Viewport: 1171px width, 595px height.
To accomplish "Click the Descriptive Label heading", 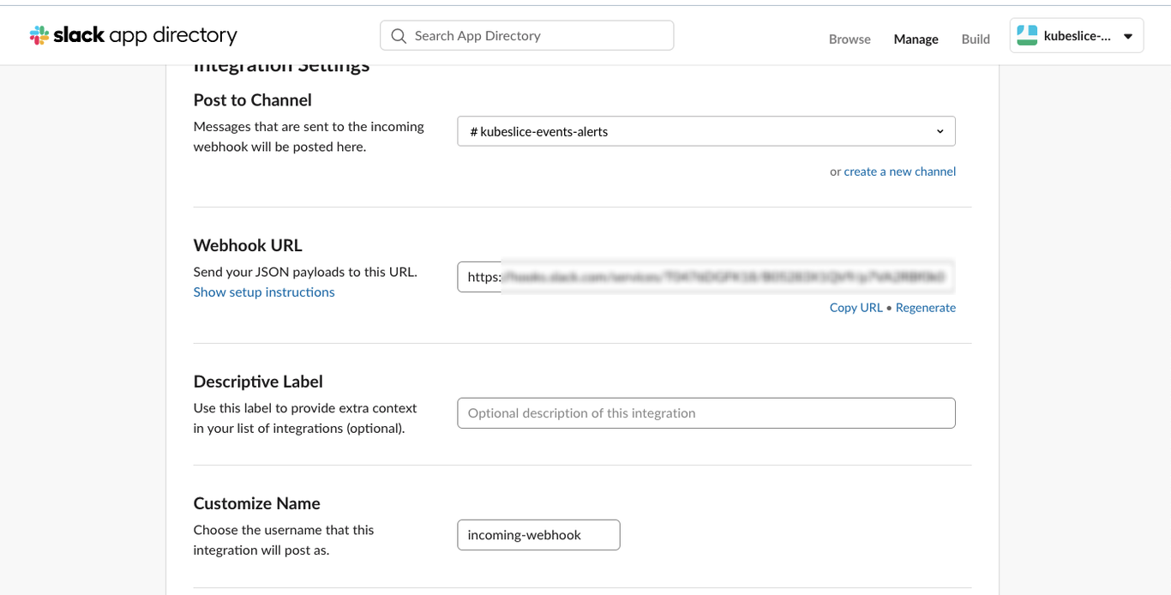I will pyautogui.click(x=258, y=382).
